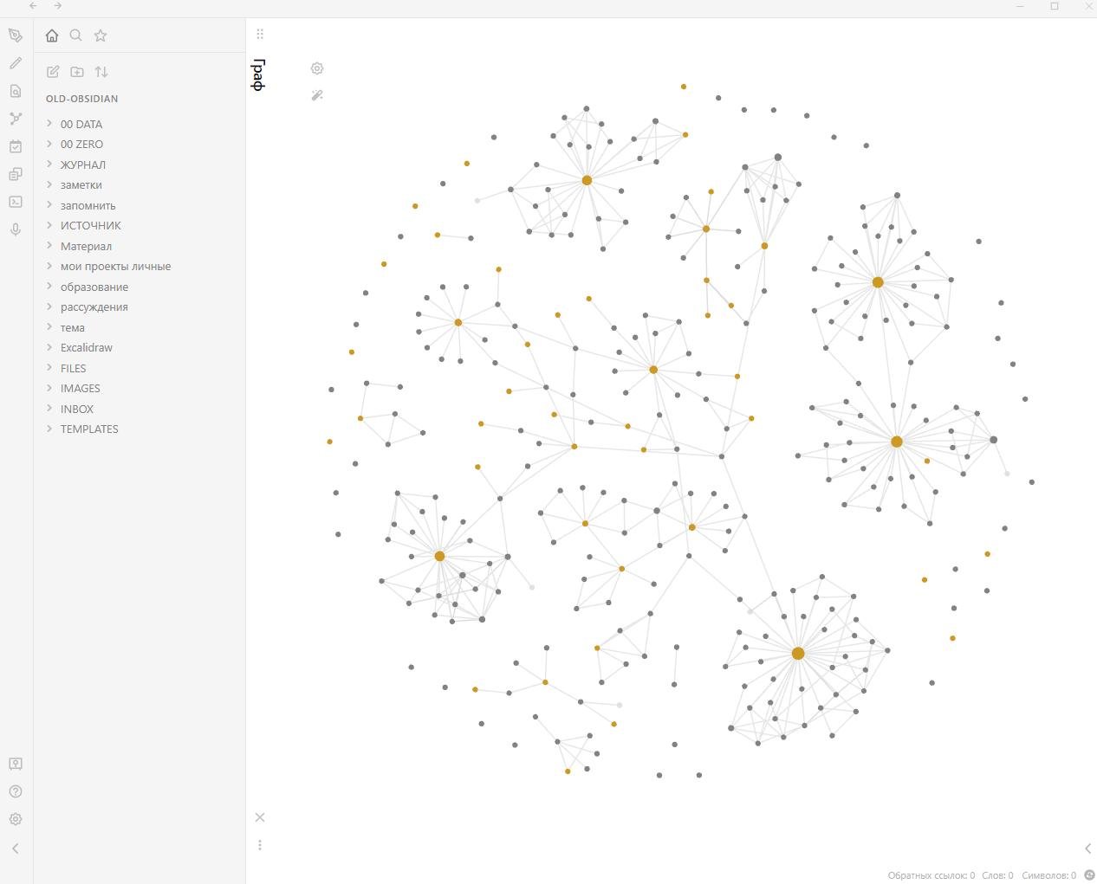Open the command palette terminal icon
1097x884 pixels.
(16, 202)
